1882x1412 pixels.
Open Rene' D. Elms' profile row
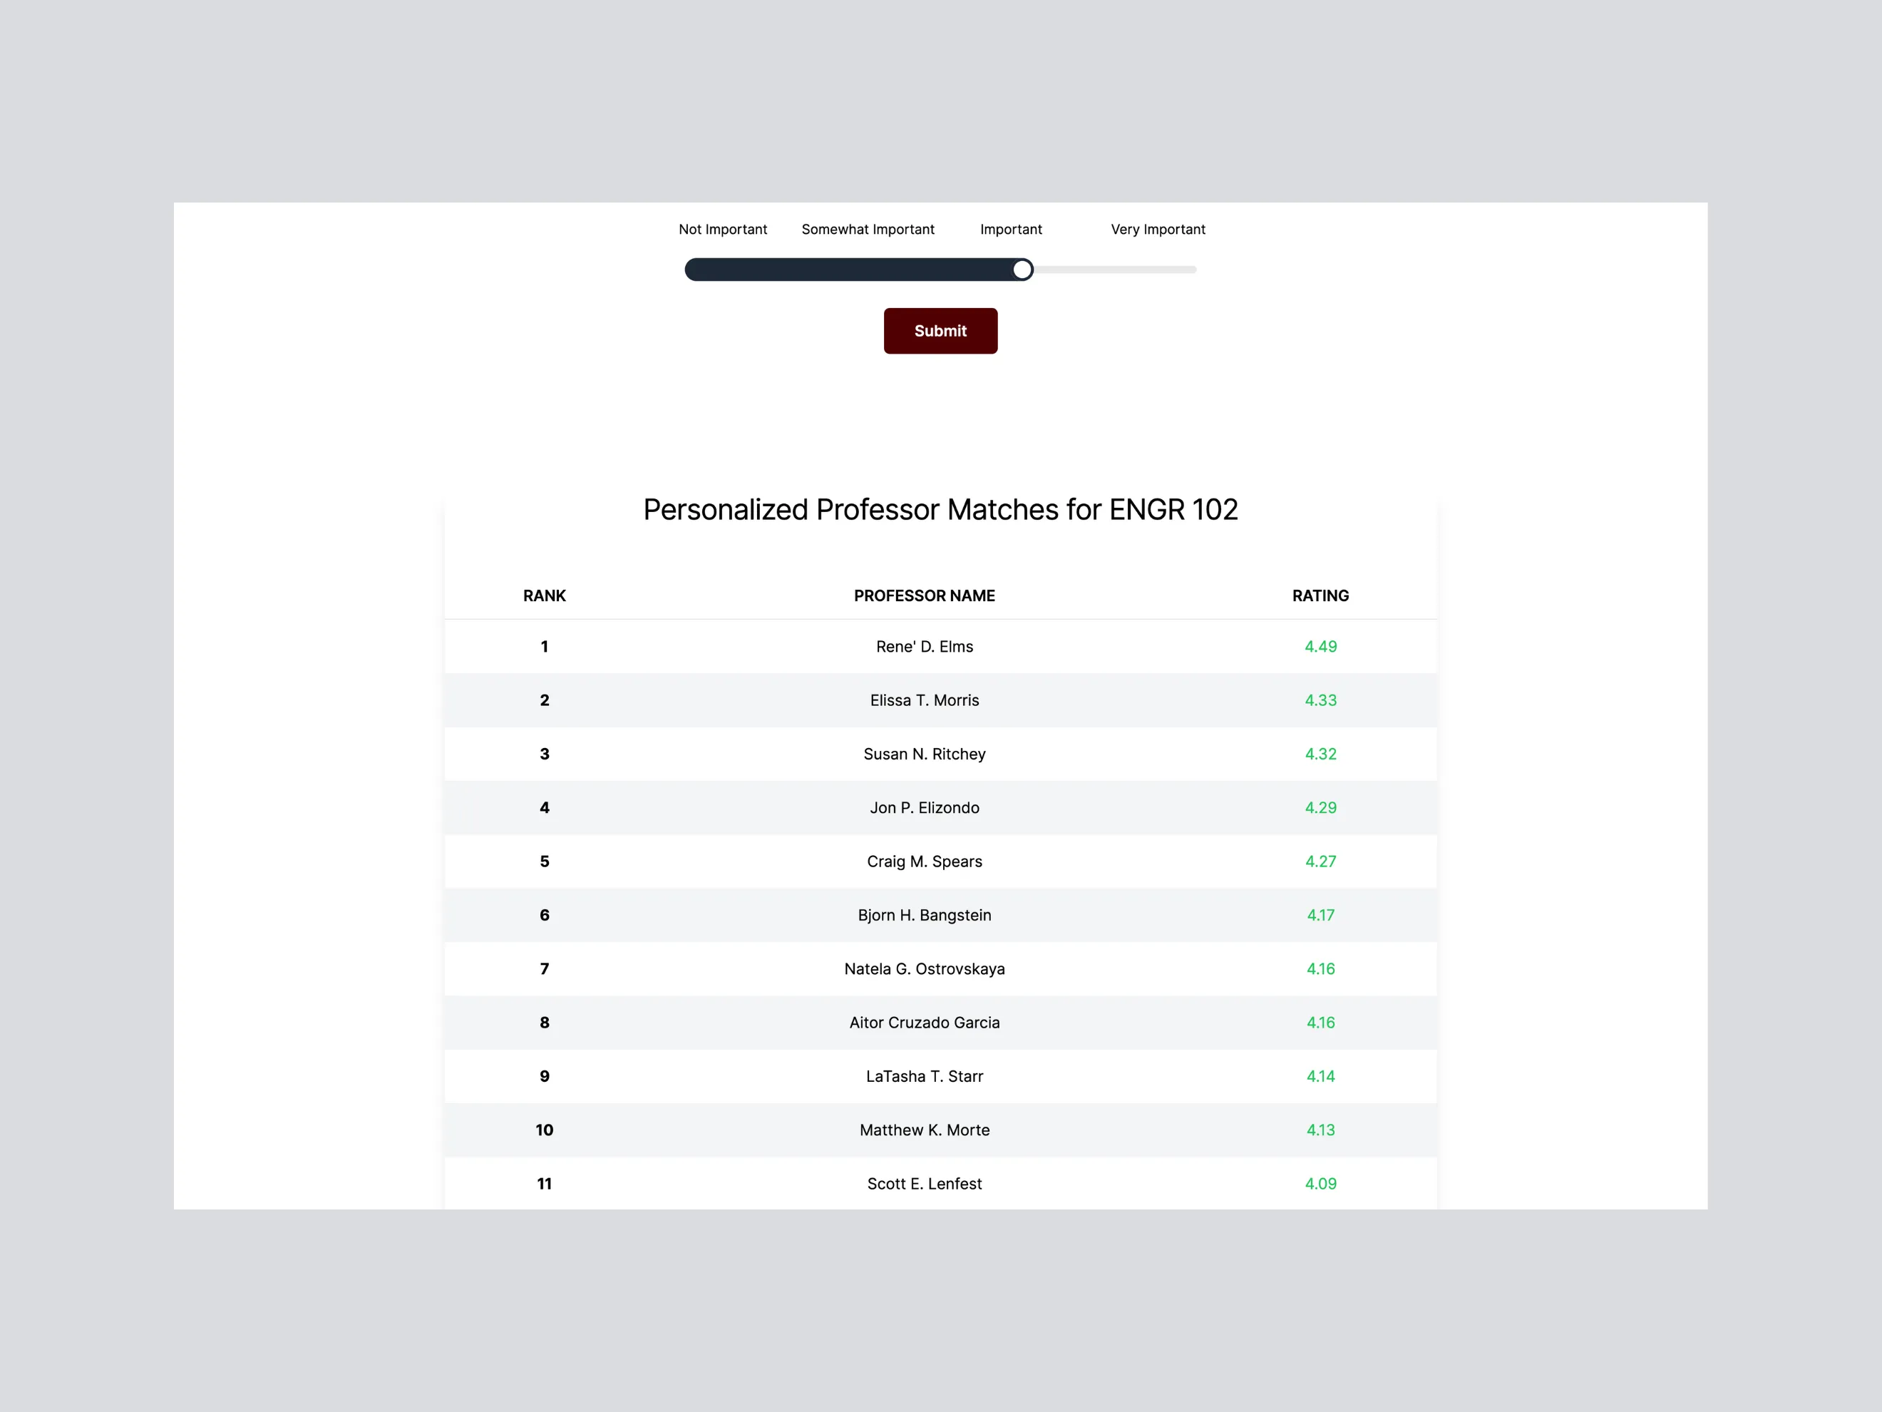click(x=924, y=646)
